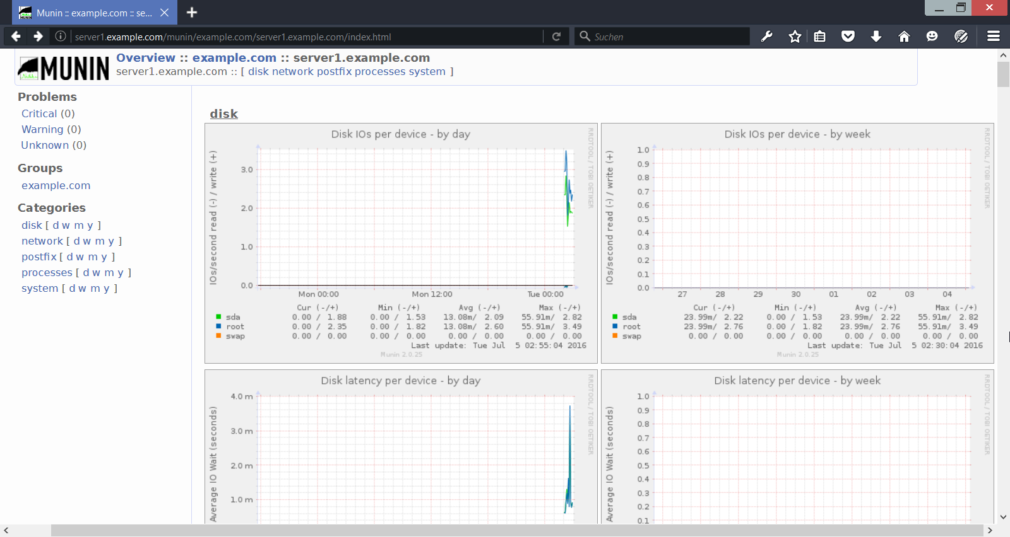Viewport: 1010px width, 537px height.
Task: Open the smiley chat icon
Action: 932,37
